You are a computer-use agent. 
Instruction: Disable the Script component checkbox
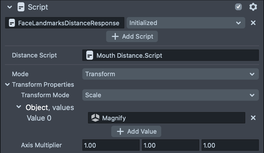click(238, 7)
